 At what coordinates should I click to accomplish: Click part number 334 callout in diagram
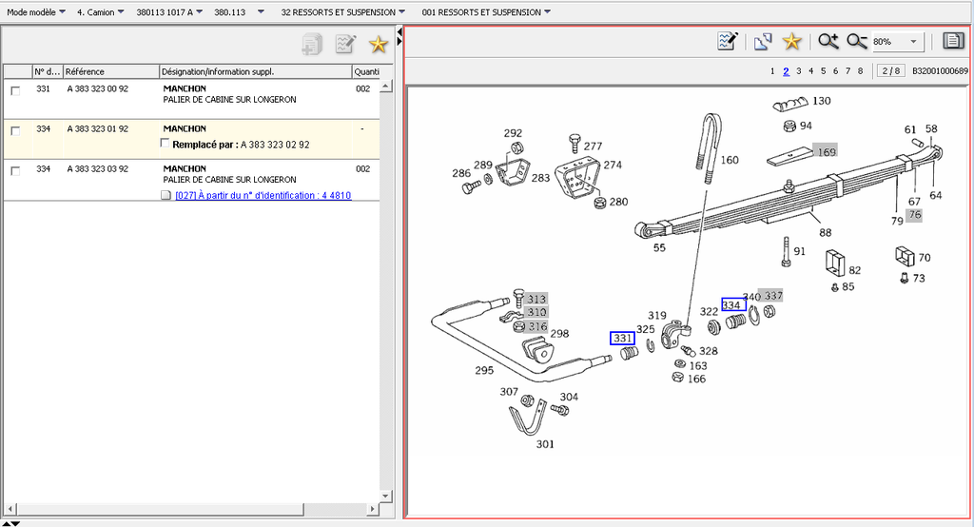[731, 305]
